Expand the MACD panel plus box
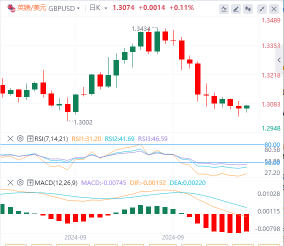 (30, 182)
